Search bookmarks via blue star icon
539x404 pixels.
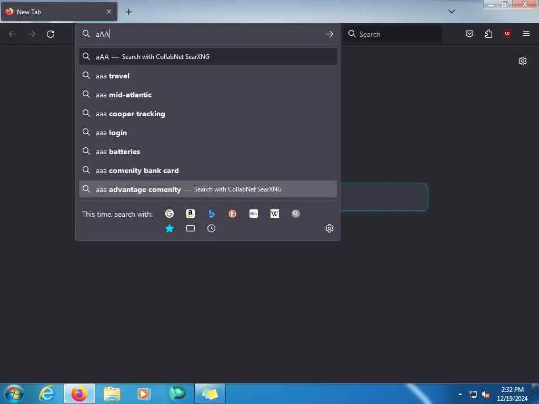click(169, 228)
